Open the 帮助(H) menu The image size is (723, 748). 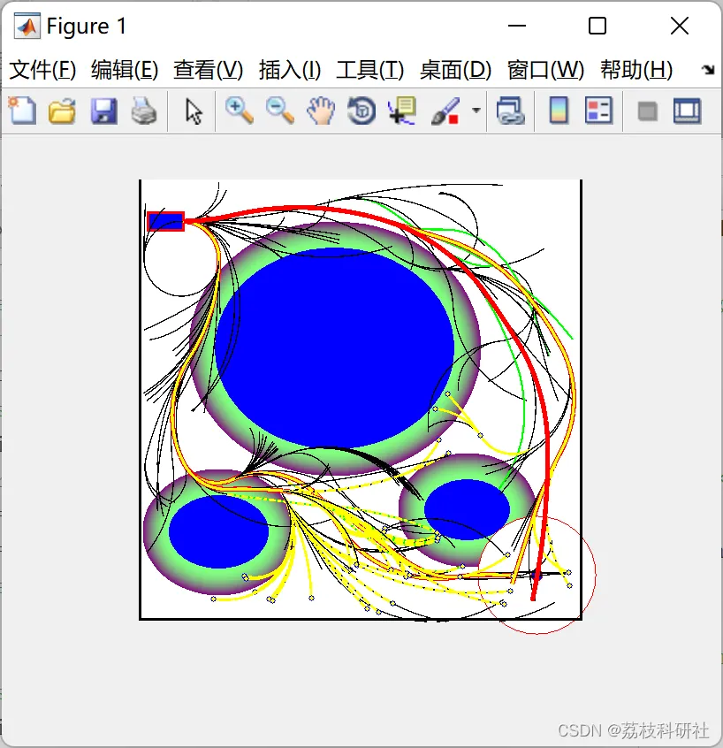point(636,70)
